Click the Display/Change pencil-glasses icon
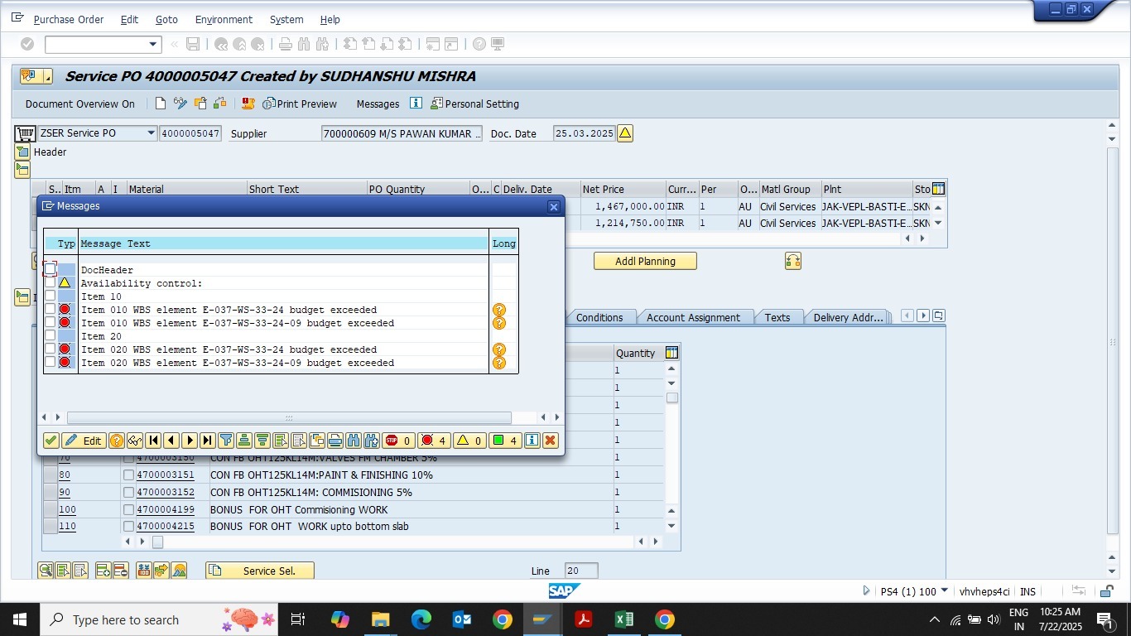The width and height of the screenshot is (1131, 636). point(180,104)
